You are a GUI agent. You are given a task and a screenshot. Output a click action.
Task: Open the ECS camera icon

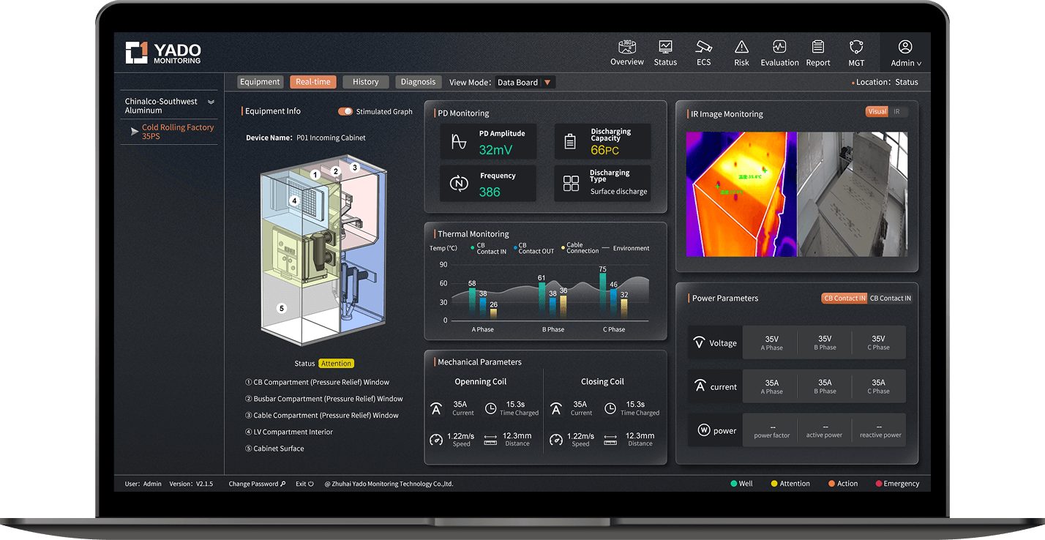coord(703,47)
